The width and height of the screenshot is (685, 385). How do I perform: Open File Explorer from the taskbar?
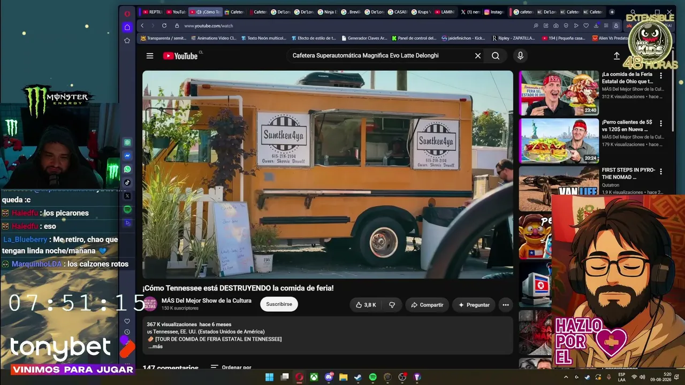click(344, 377)
